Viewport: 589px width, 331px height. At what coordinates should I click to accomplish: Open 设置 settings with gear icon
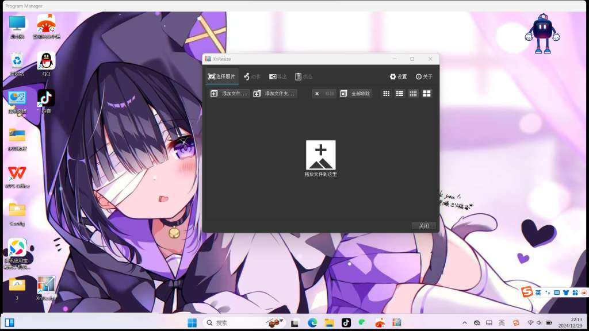pyautogui.click(x=398, y=76)
